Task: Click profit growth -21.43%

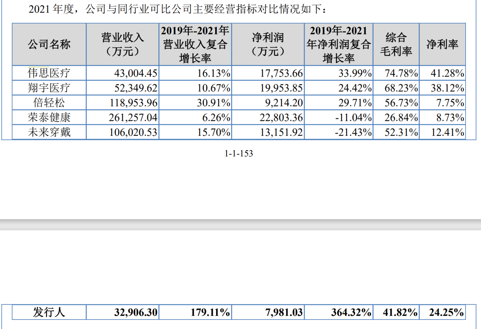Action: click(x=353, y=132)
